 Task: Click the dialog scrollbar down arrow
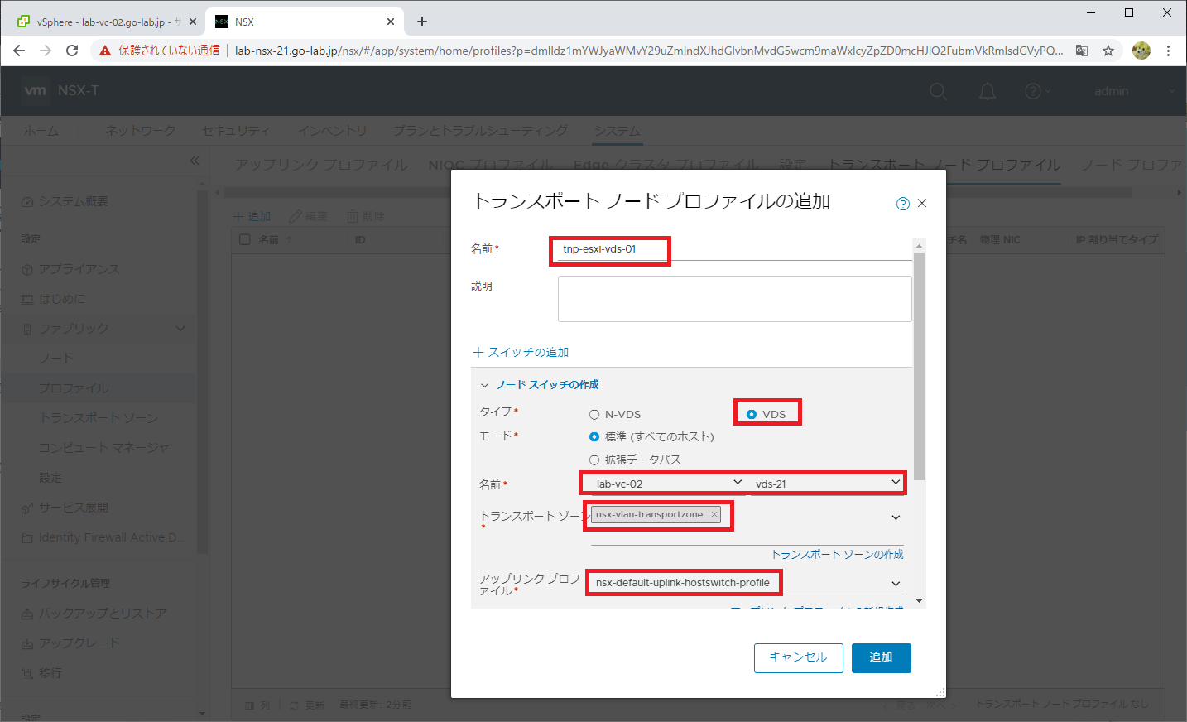(x=920, y=601)
